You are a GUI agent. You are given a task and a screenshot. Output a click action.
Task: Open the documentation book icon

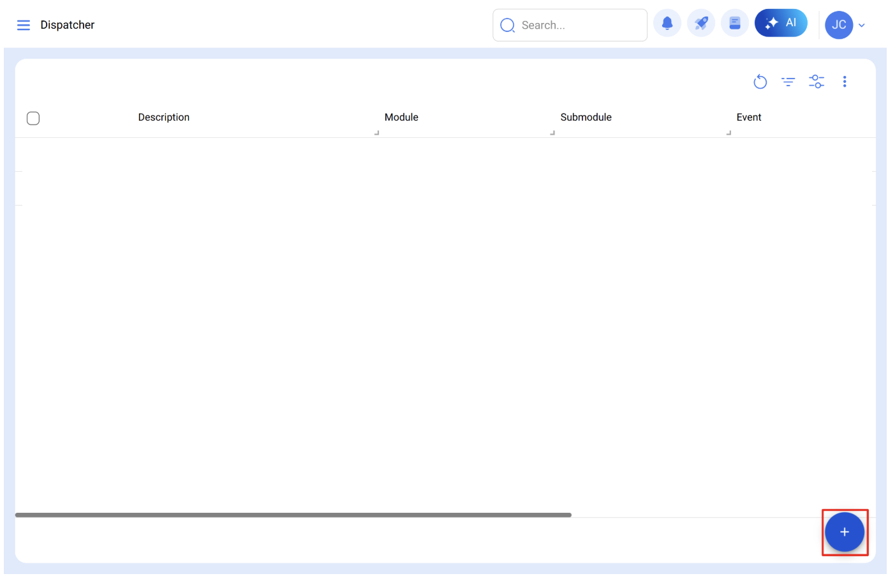[735, 22]
